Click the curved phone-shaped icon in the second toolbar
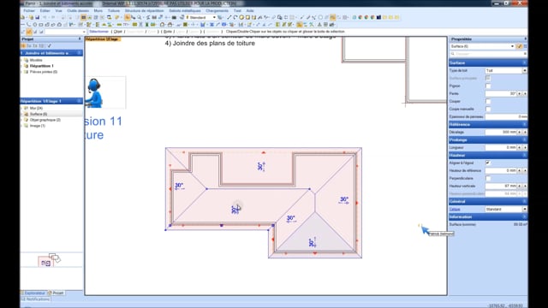The height and width of the screenshot is (308, 548). (x=28, y=25)
